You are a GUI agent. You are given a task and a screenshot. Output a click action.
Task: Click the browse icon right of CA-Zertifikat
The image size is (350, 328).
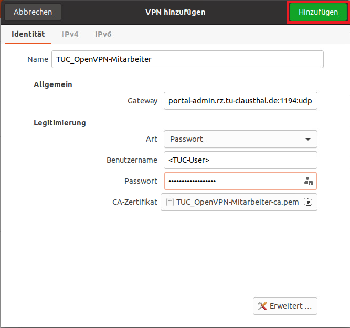[308, 202]
